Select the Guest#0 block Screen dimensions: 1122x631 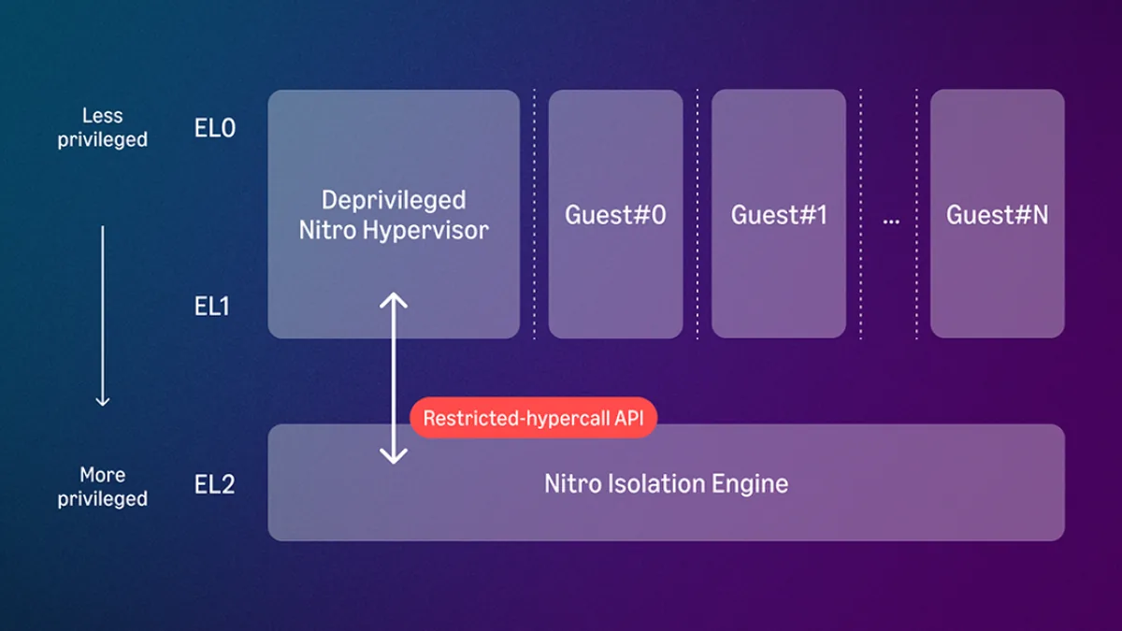click(x=615, y=214)
